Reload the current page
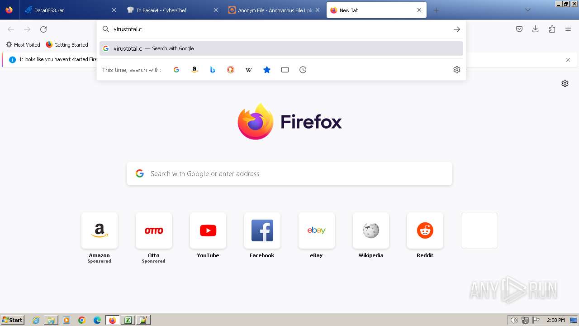 (x=43, y=29)
